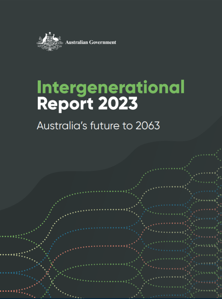Click the star atop the crest
The image size is (222, 299).
pos(50,33)
